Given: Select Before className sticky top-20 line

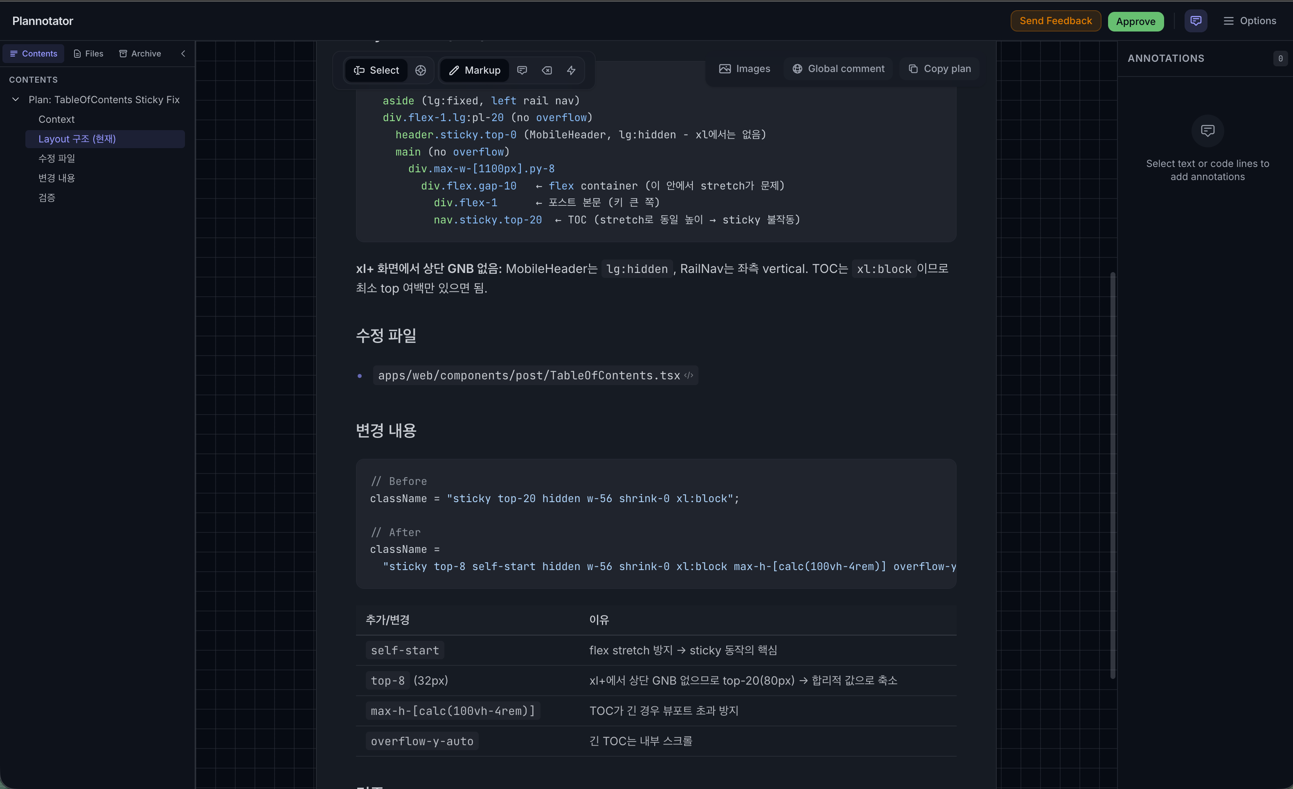Looking at the screenshot, I should pos(555,499).
